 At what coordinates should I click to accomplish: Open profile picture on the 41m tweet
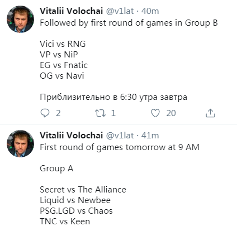[x=20, y=143]
